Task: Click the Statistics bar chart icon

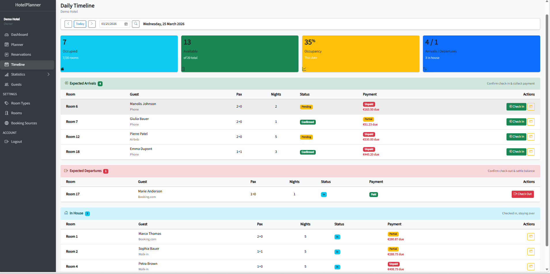Action: tap(7, 74)
